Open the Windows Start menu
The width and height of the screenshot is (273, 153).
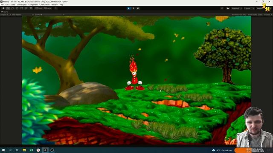click(x=3, y=150)
